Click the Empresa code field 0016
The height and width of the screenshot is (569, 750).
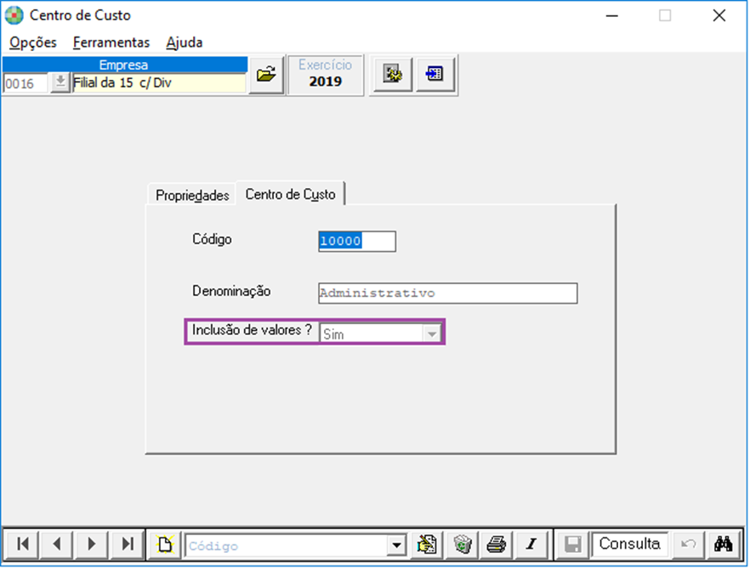coord(26,83)
